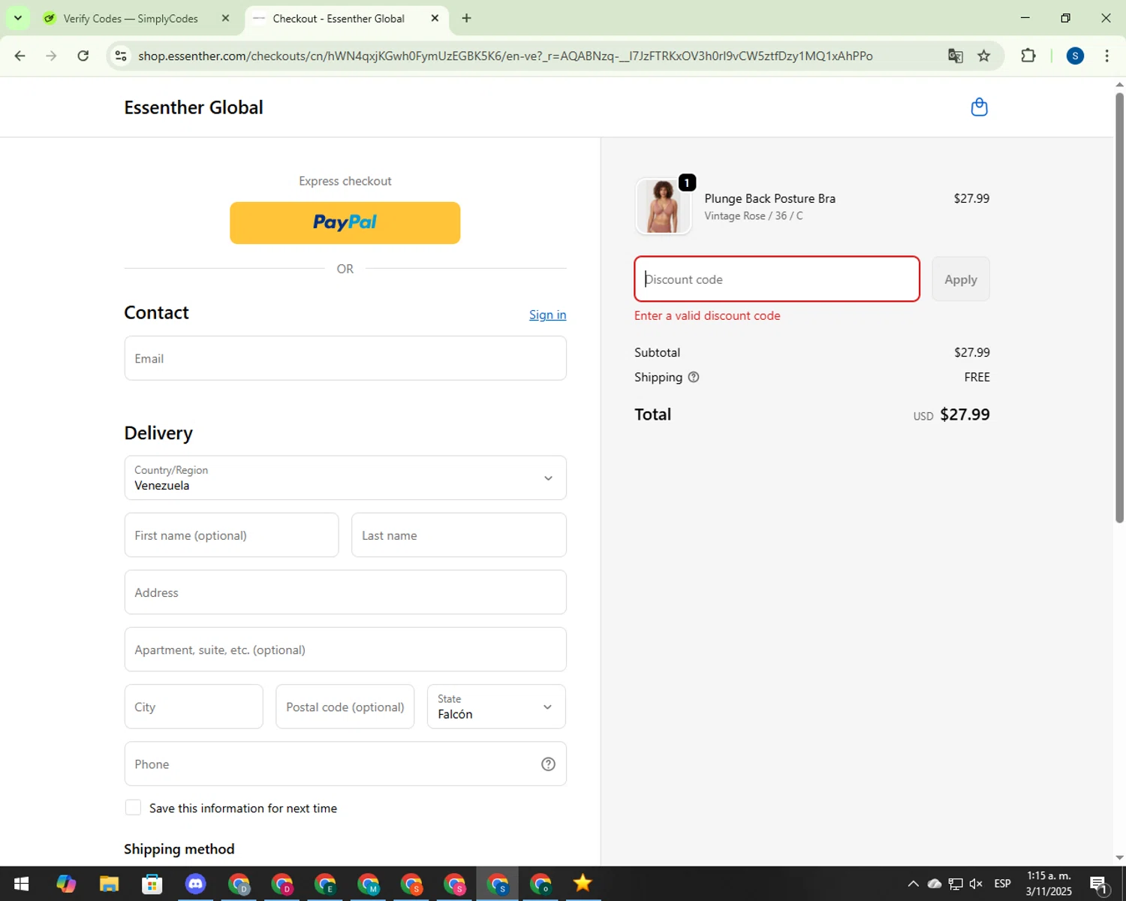Open Discord from the taskbar
This screenshot has width=1126, height=901.
pos(195,884)
